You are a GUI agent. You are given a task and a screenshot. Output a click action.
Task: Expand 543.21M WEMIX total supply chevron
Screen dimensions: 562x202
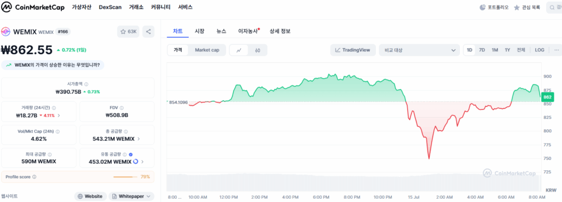[139, 138]
